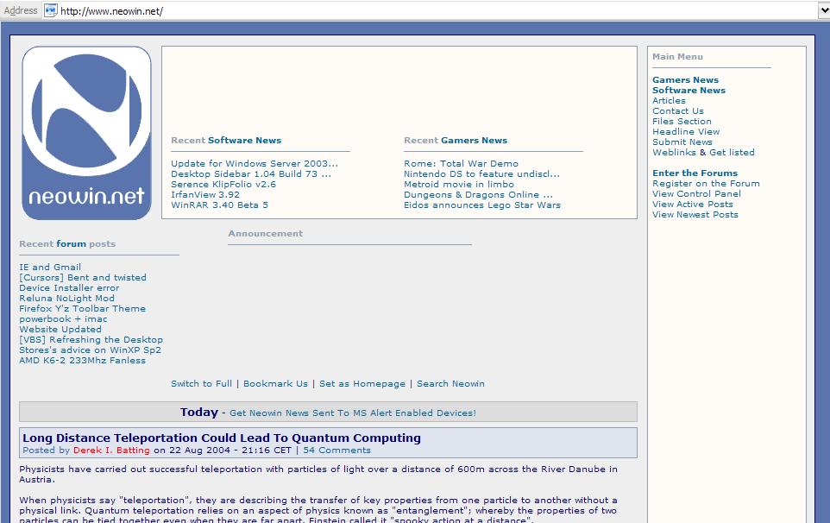Open View Newest Posts link

pos(695,214)
